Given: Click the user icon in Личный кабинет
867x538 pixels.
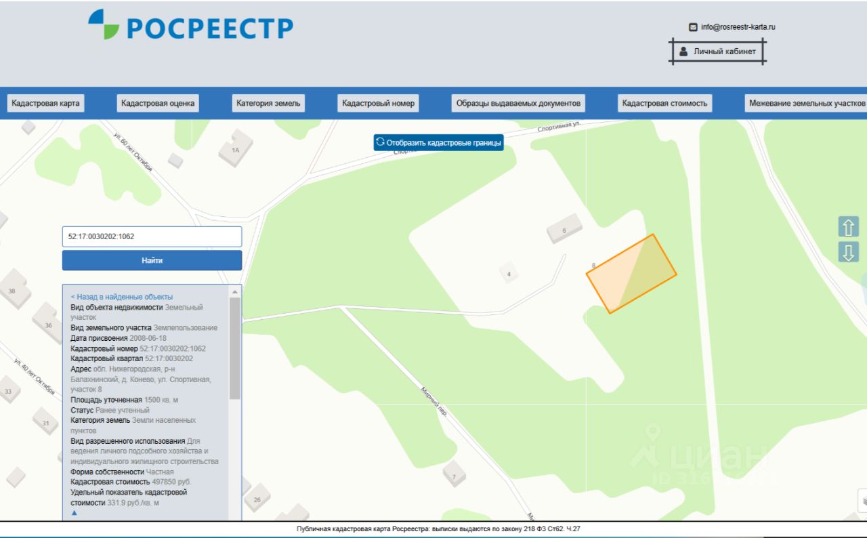Looking at the screenshot, I should 683,51.
